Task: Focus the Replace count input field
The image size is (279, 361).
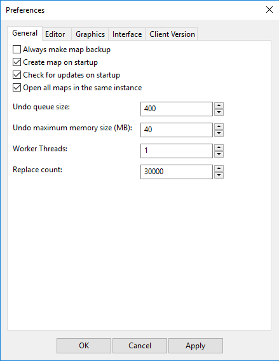Action: 177,172
